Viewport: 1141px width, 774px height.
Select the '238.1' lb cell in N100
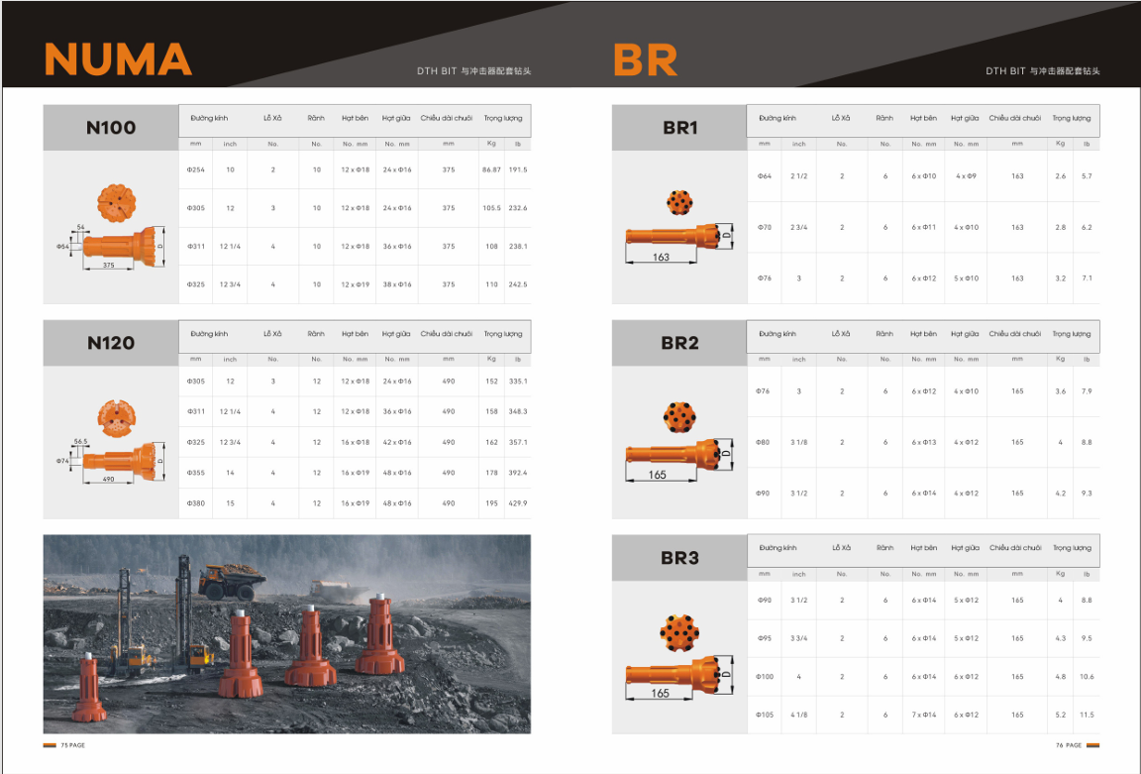[x=518, y=246]
